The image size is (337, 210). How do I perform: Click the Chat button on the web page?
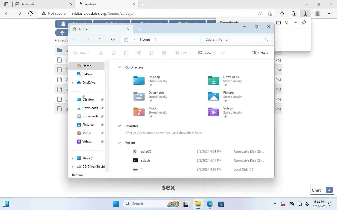coord(322,190)
